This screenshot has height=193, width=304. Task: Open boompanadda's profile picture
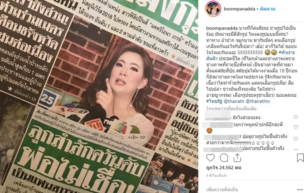point(213,9)
